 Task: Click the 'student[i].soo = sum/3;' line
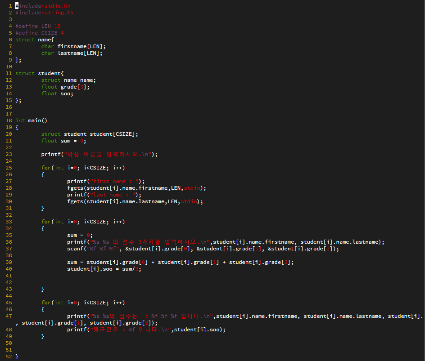pyautogui.click(x=104, y=269)
